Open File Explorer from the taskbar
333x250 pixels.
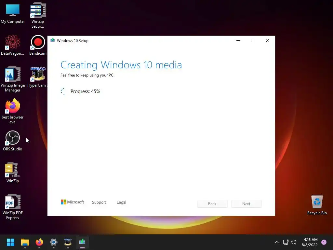[25, 242]
